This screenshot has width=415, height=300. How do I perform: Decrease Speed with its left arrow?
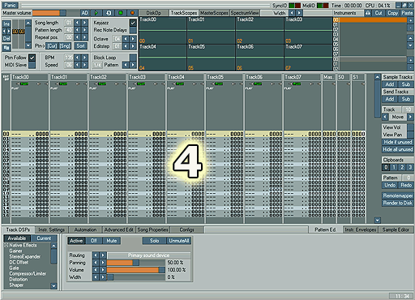pyautogui.click(x=77, y=65)
